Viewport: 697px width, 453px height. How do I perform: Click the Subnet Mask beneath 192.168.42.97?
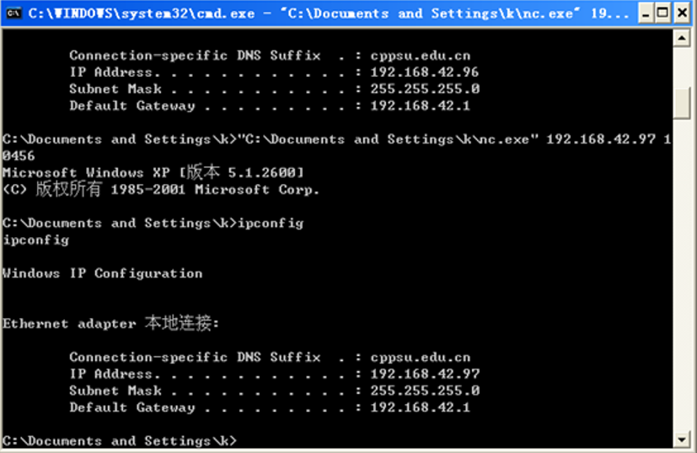[425, 391]
